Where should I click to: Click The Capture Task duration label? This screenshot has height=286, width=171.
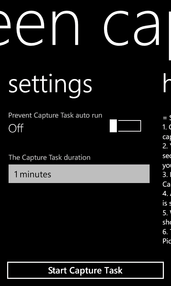50,157
